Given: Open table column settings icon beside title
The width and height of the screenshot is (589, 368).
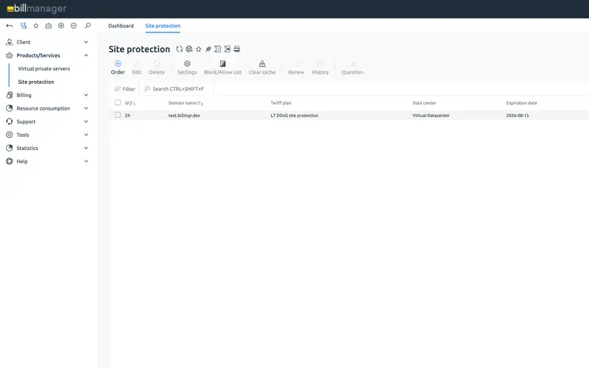Looking at the screenshot, I should click(217, 49).
